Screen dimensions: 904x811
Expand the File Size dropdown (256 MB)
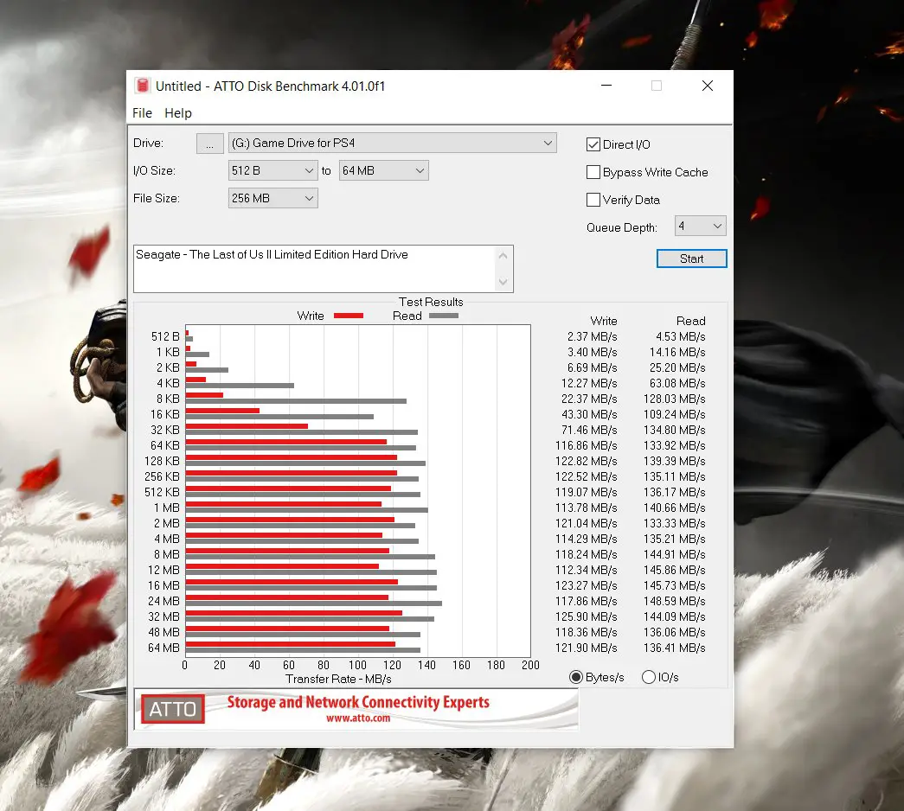(x=272, y=198)
